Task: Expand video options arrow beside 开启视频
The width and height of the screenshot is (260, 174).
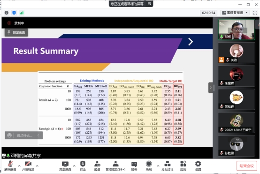Action: click(x=37, y=166)
